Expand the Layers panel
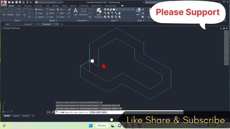Viewport: 230px width, 129px height. pyautogui.click(x=114, y=21)
